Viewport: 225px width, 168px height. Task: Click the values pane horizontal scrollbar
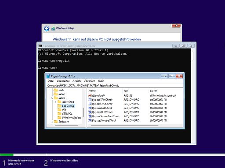(124, 126)
